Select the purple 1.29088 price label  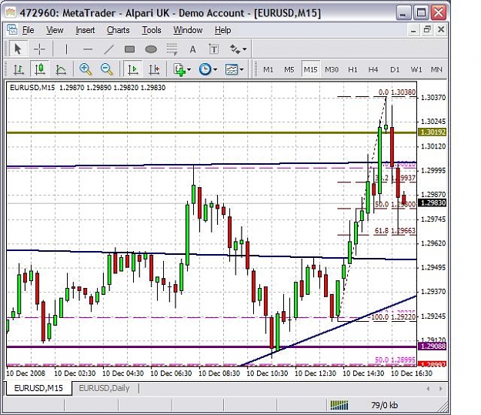tap(433, 346)
